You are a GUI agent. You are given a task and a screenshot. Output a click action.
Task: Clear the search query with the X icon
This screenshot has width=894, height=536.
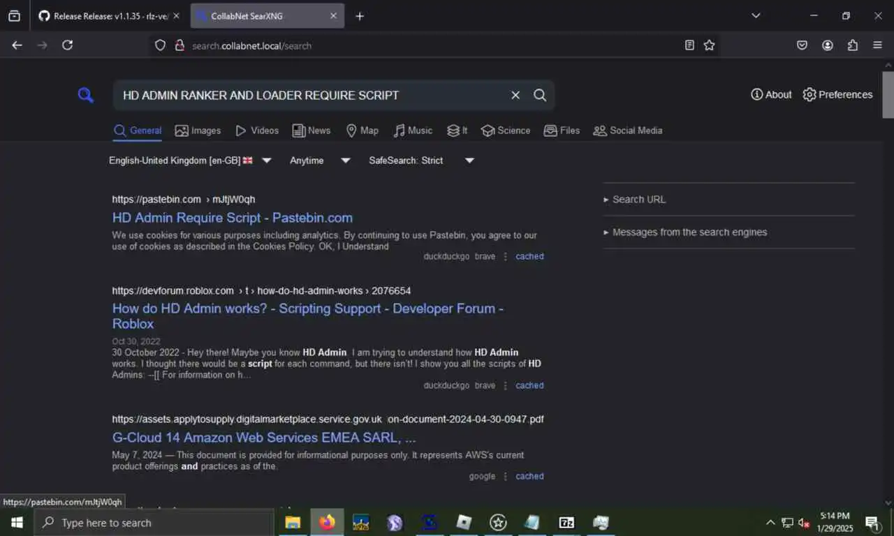click(x=515, y=95)
